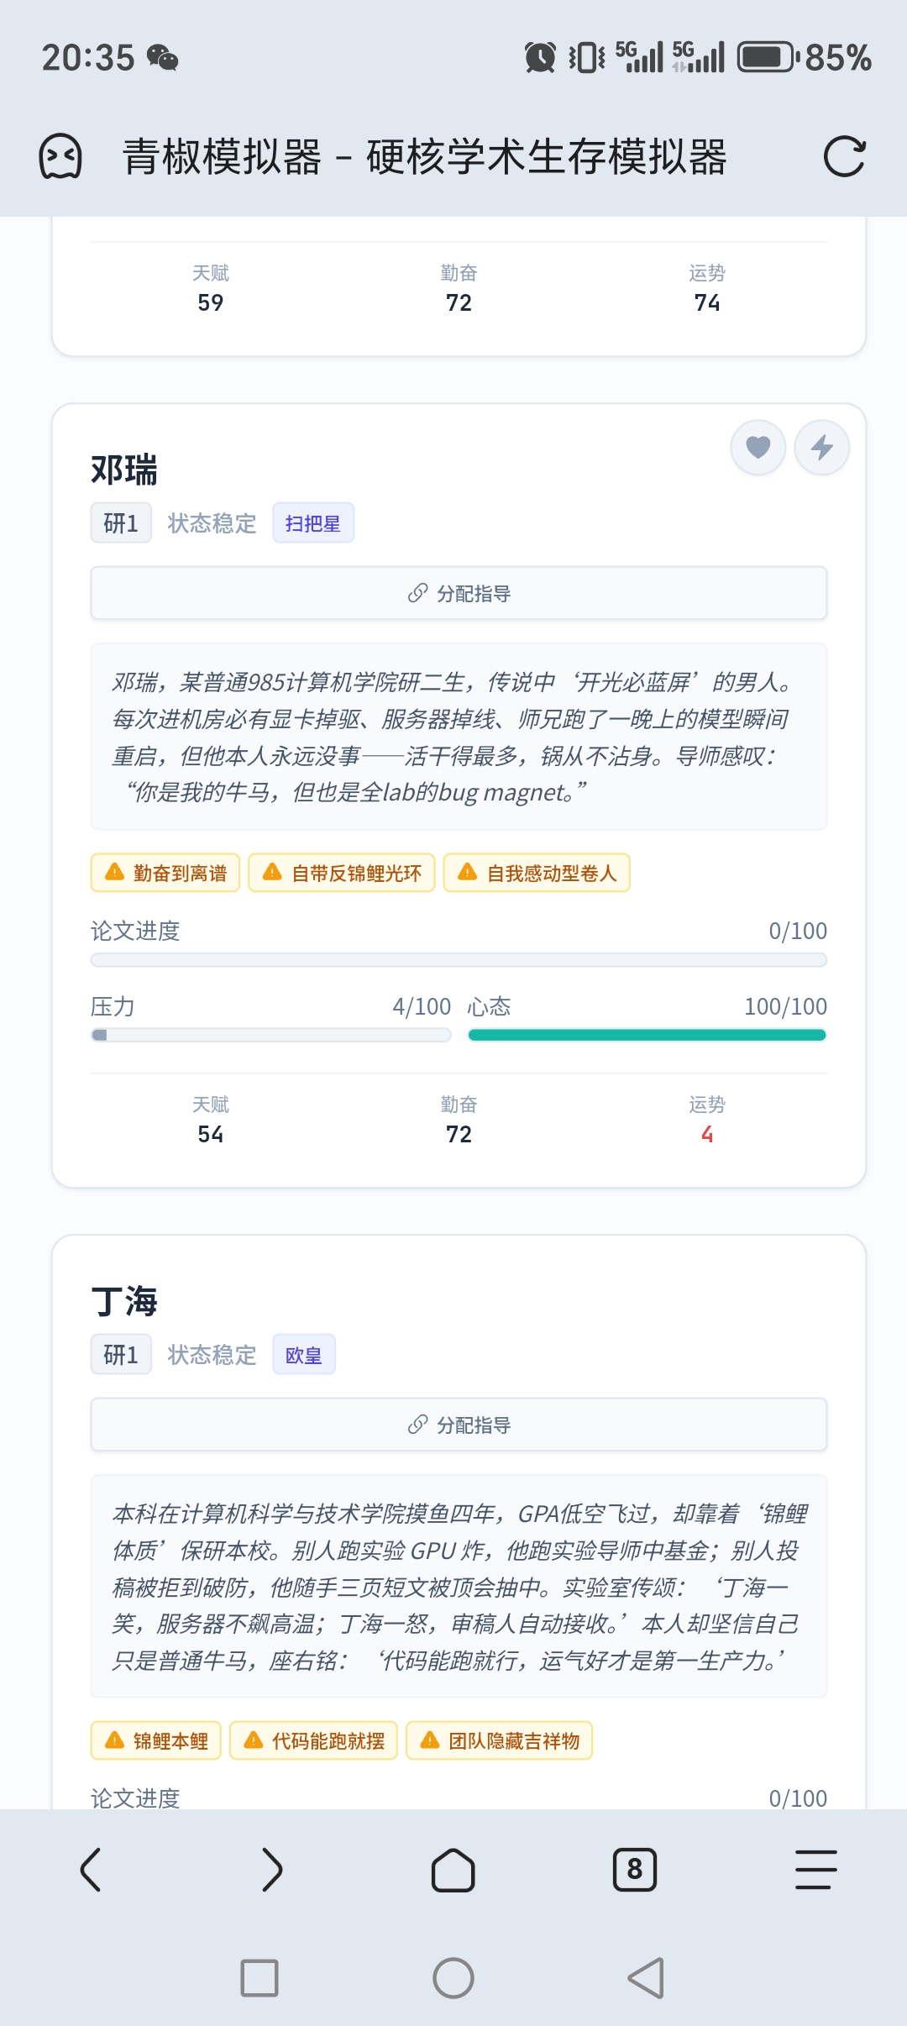The image size is (907, 2026).
Task: Go forward with browser forward arrow
Action: (272, 1870)
